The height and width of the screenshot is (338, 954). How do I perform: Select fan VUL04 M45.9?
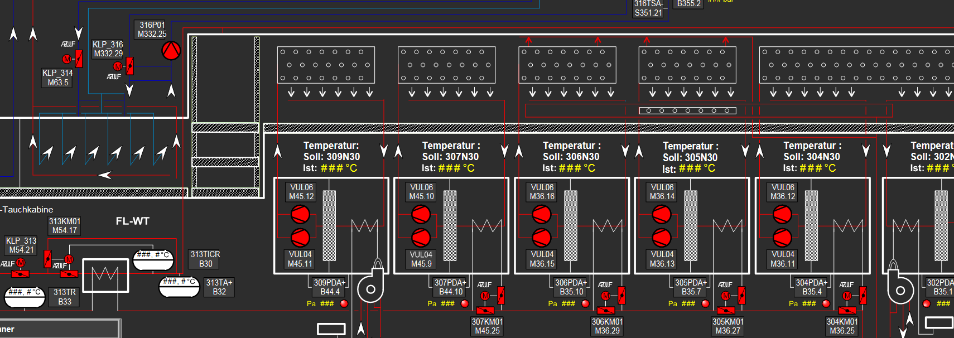(421, 238)
